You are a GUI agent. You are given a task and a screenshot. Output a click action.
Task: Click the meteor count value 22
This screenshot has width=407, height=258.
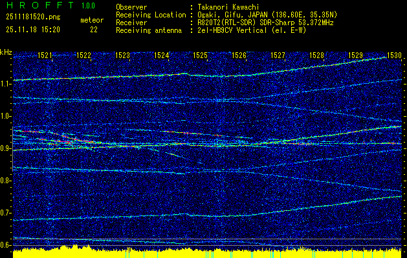click(94, 29)
